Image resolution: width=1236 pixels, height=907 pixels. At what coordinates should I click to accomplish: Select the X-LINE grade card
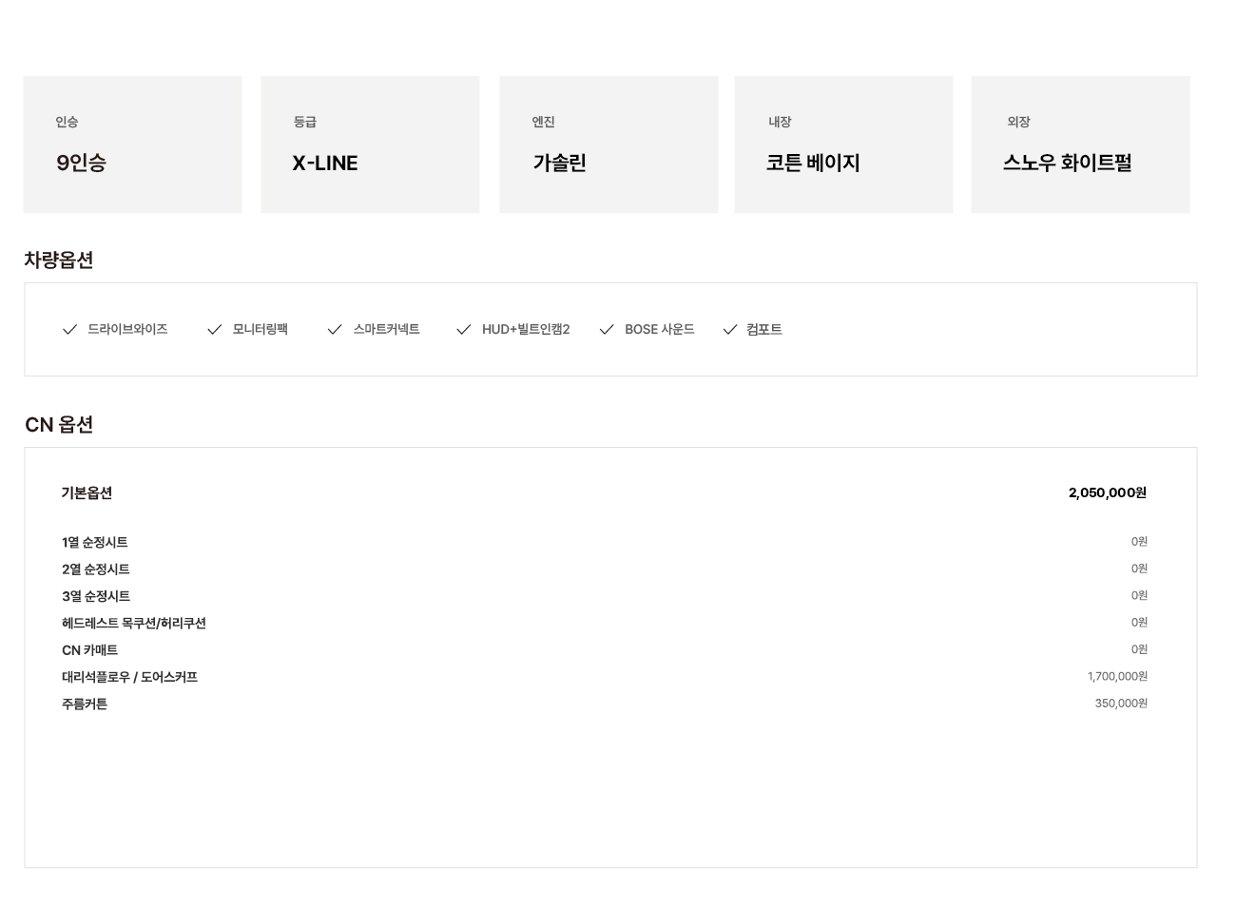371,145
